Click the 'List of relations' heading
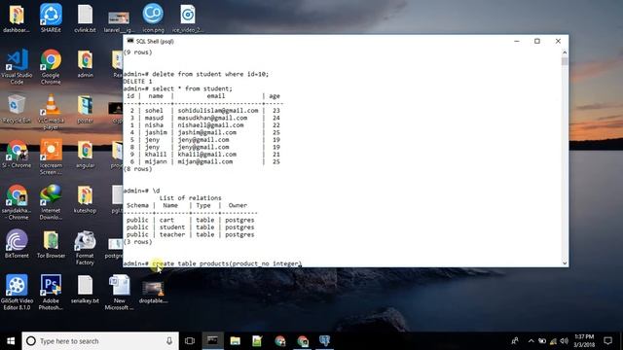The height and width of the screenshot is (350, 623). pyautogui.click(x=191, y=197)
